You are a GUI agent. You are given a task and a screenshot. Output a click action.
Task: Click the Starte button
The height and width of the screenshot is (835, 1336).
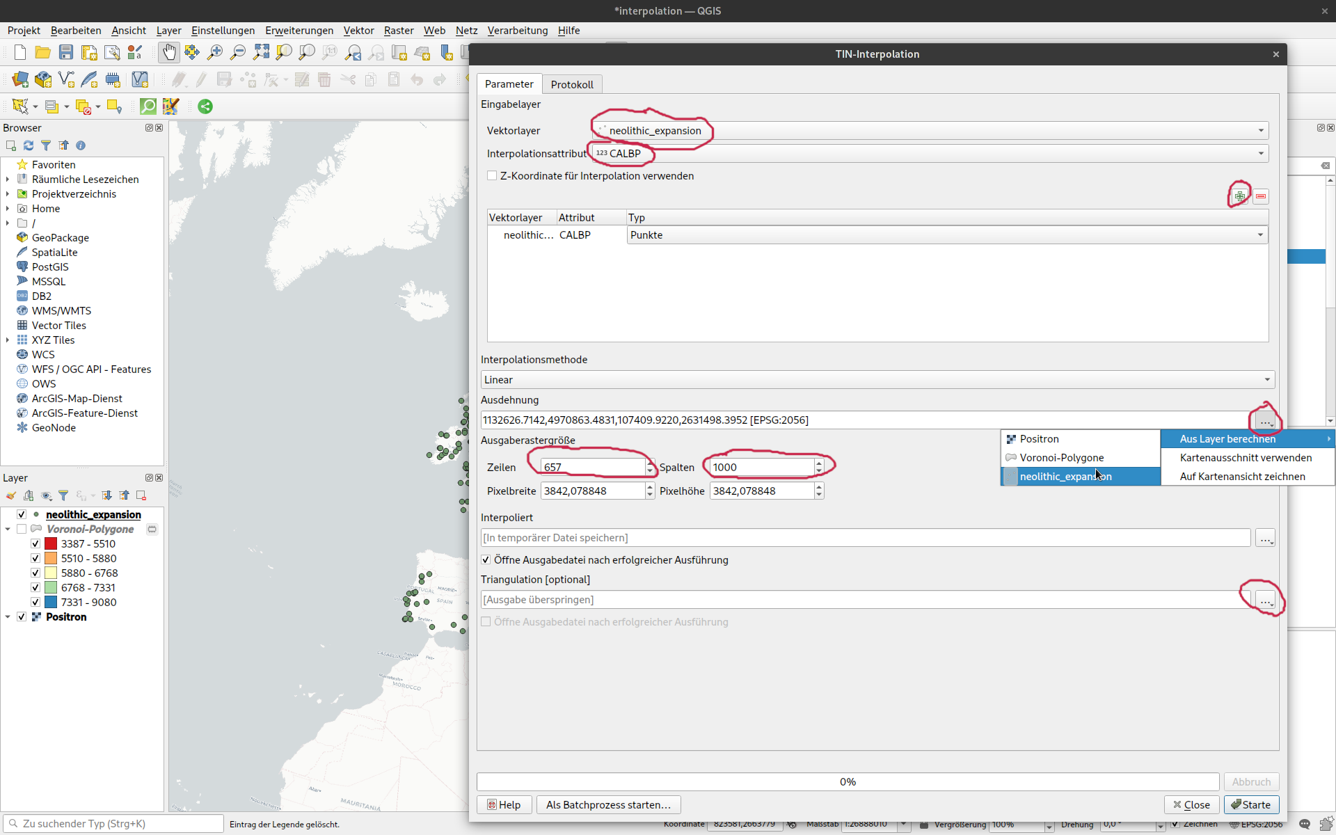point(1251,804)
